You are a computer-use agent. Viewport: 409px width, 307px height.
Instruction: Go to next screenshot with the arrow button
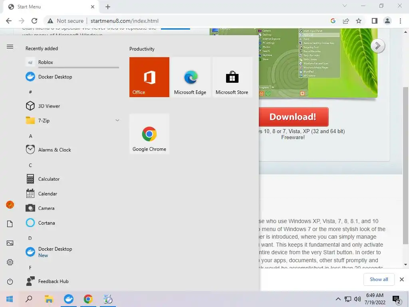tap(377, 46)
